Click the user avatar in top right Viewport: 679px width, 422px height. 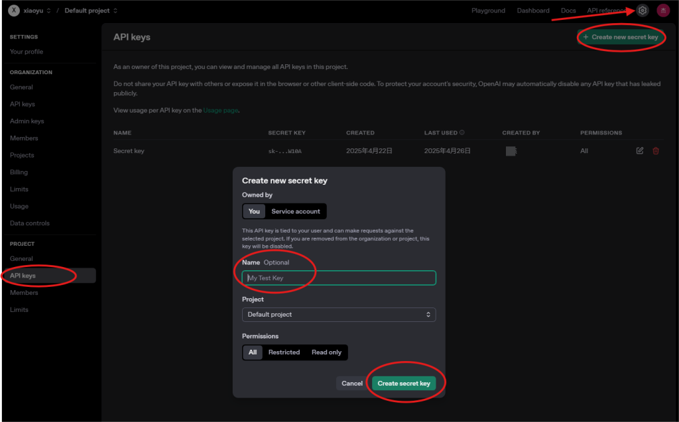(x=663, y=11)
